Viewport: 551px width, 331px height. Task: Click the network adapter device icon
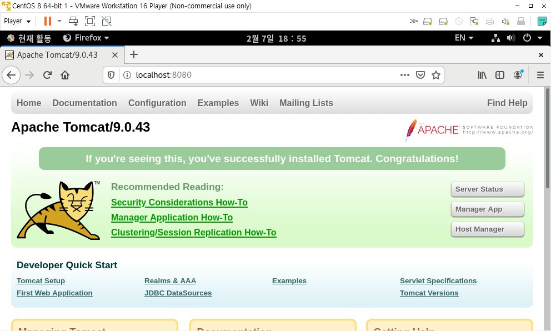coord(474,22)
